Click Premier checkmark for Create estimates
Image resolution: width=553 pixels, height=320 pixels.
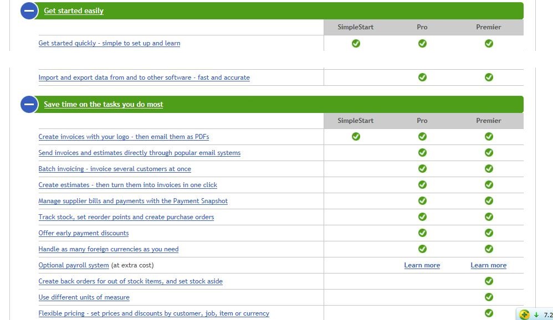pos(489,185)
